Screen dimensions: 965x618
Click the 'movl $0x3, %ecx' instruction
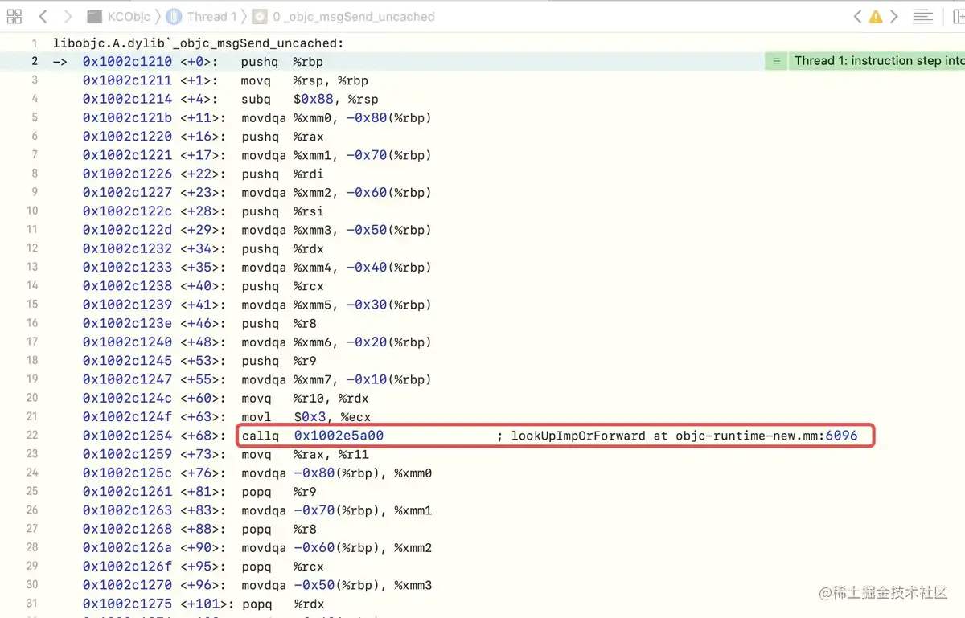click(x=306, y=417)
